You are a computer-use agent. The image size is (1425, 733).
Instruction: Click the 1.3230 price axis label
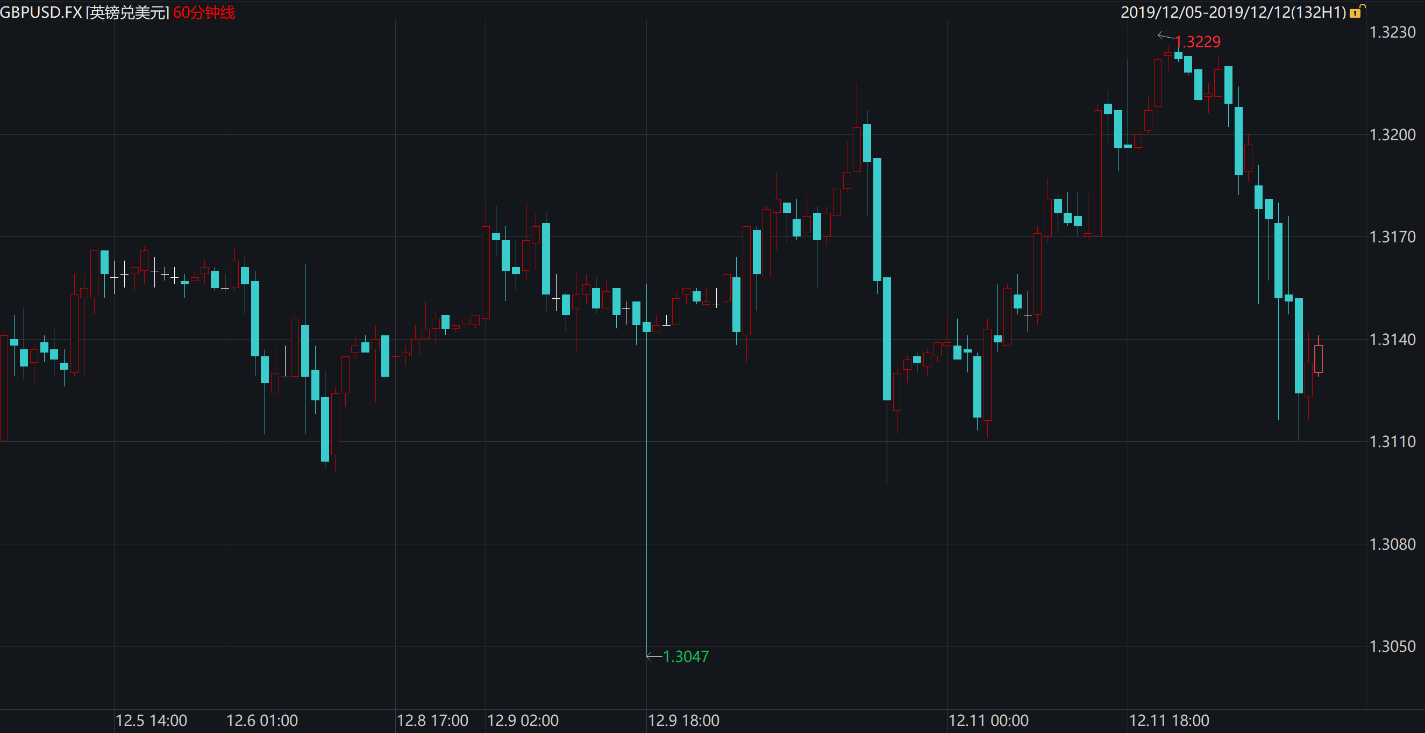point(1392,32)
